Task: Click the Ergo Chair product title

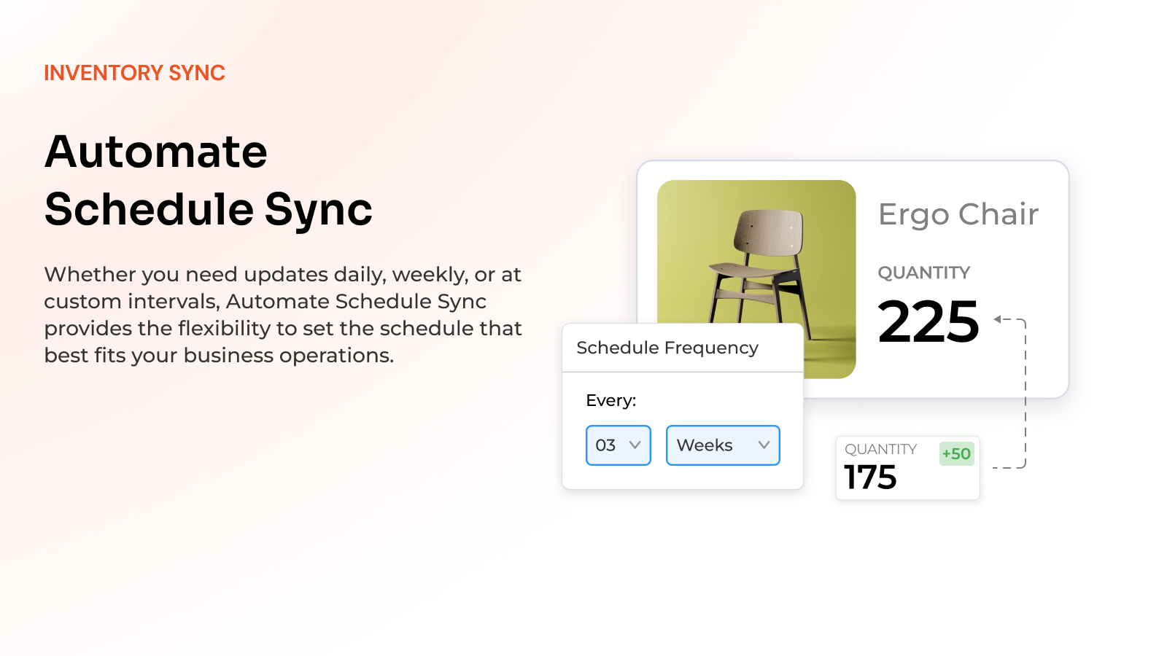Action: tap(958, 214)
